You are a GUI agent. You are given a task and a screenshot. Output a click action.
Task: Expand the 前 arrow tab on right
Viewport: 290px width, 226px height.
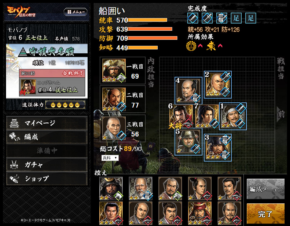[x=281, y=115]
